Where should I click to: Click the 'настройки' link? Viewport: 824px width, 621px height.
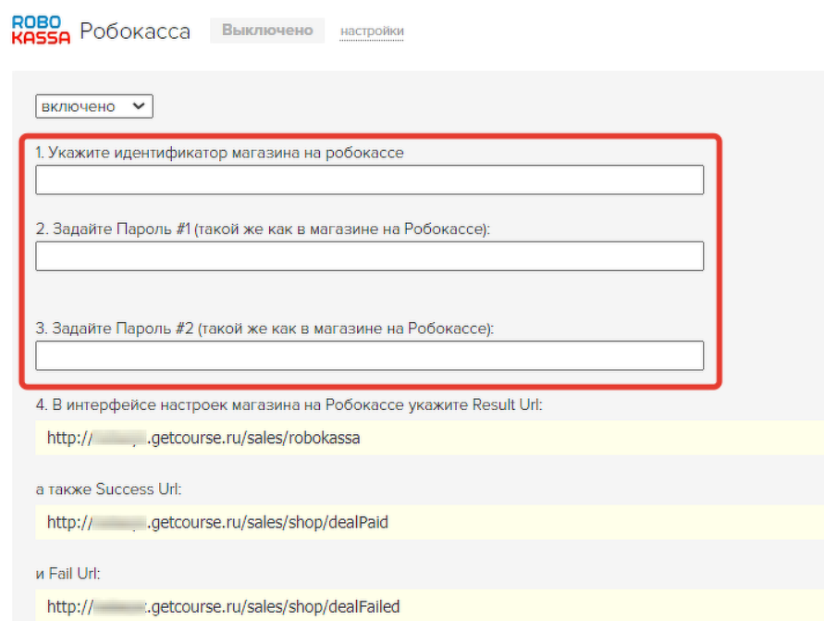pyautogui.click(x=372, y=31)
